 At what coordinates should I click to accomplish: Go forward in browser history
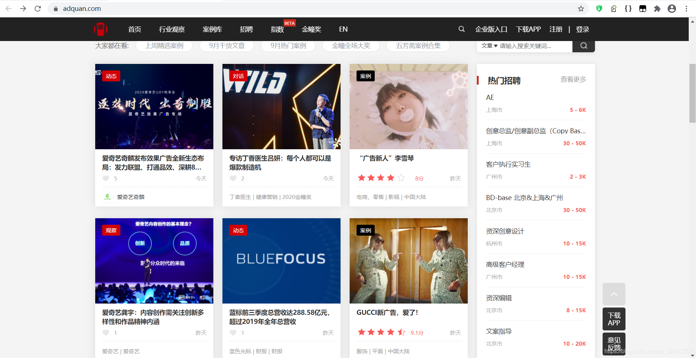(x=23, y=8)
